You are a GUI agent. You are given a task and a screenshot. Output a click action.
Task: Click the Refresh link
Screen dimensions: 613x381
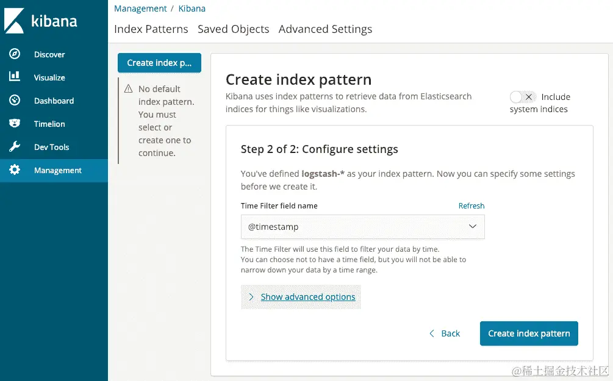click(471, 206)
